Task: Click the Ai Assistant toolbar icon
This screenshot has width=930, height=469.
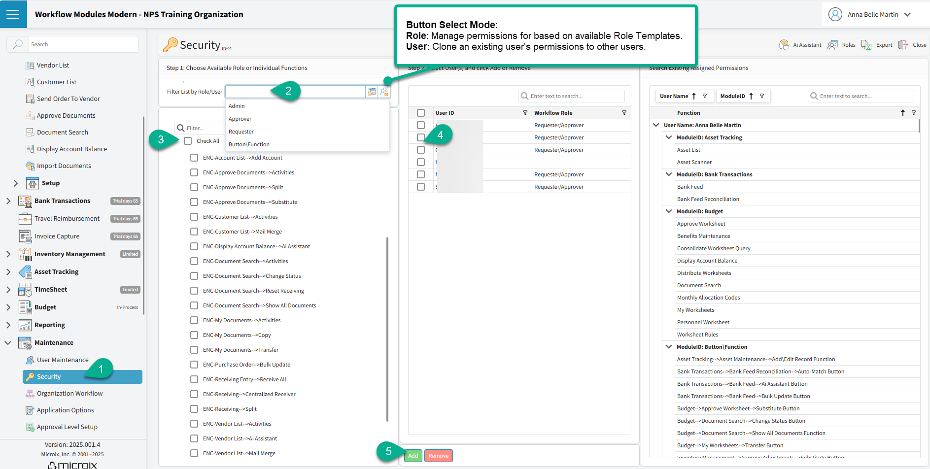Action: point(784,45)
